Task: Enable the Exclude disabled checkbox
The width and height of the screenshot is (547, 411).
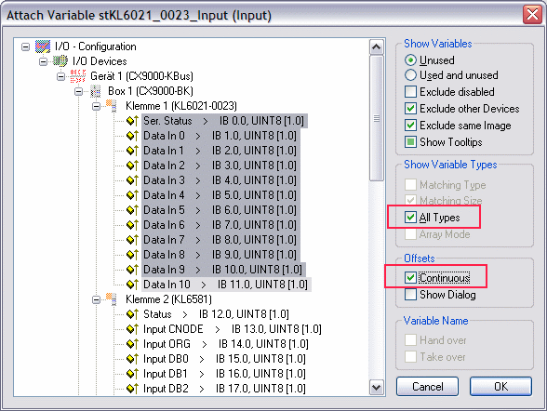Action: (410, 92)
